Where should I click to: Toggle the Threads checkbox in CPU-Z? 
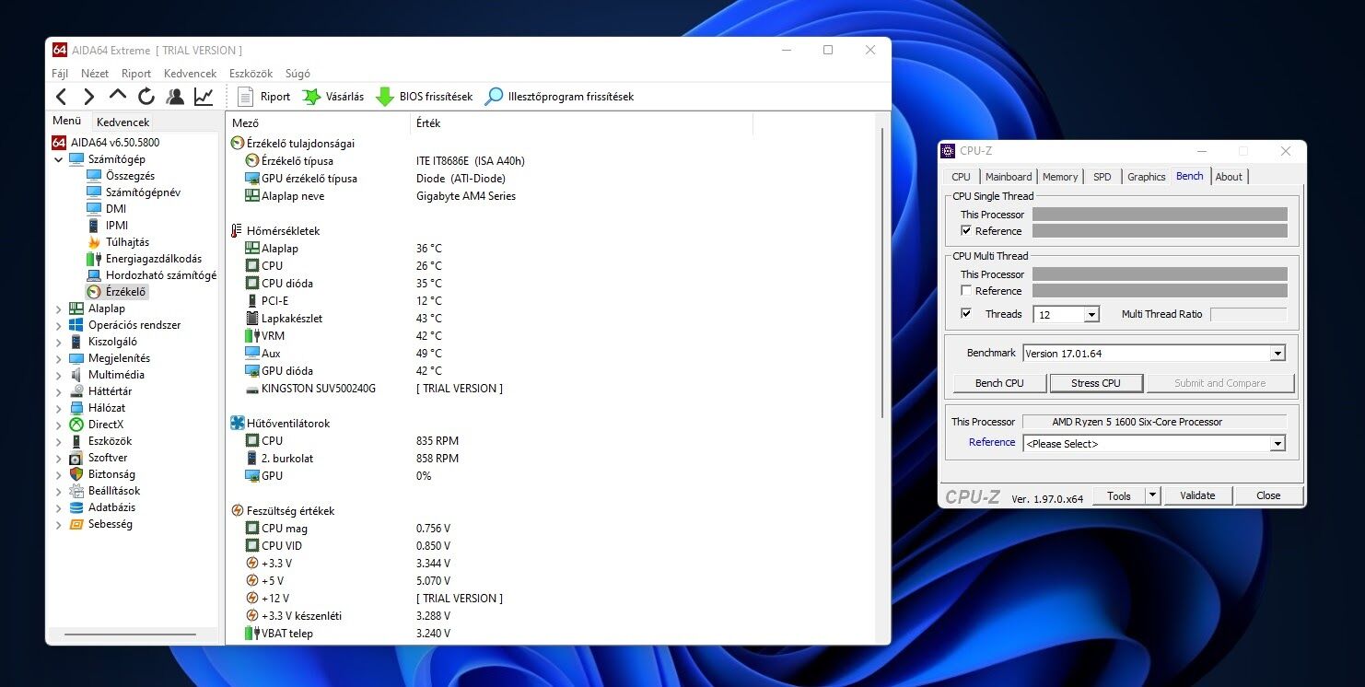tap(966, 313)
